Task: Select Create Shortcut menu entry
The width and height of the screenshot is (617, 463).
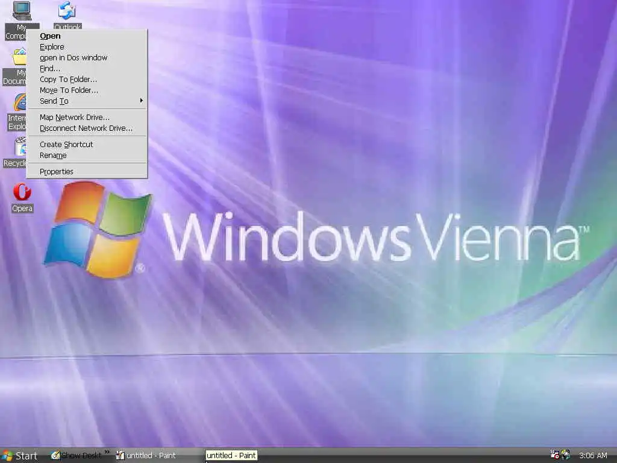Action: click(x=87, y=145)
